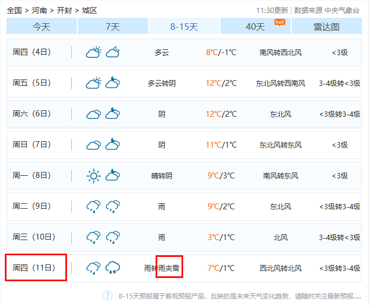Select the 8-15天 forecast tab
Screen dimensions: 369x305
tap(184, 26)
